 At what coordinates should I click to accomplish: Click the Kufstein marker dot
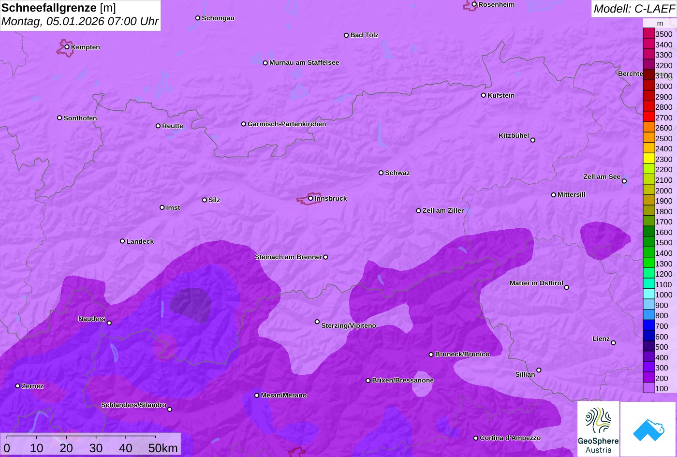[484, 95]
